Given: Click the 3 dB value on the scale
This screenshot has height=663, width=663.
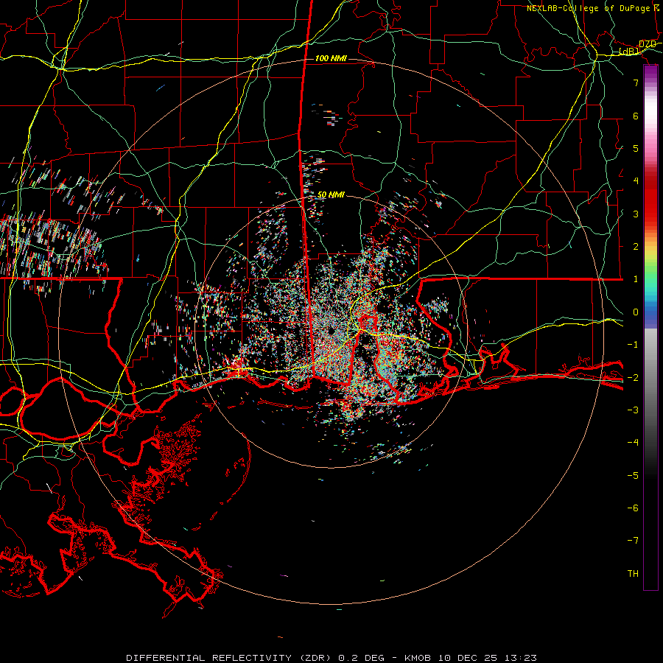Looking at the screenshot, I should 636,214.
